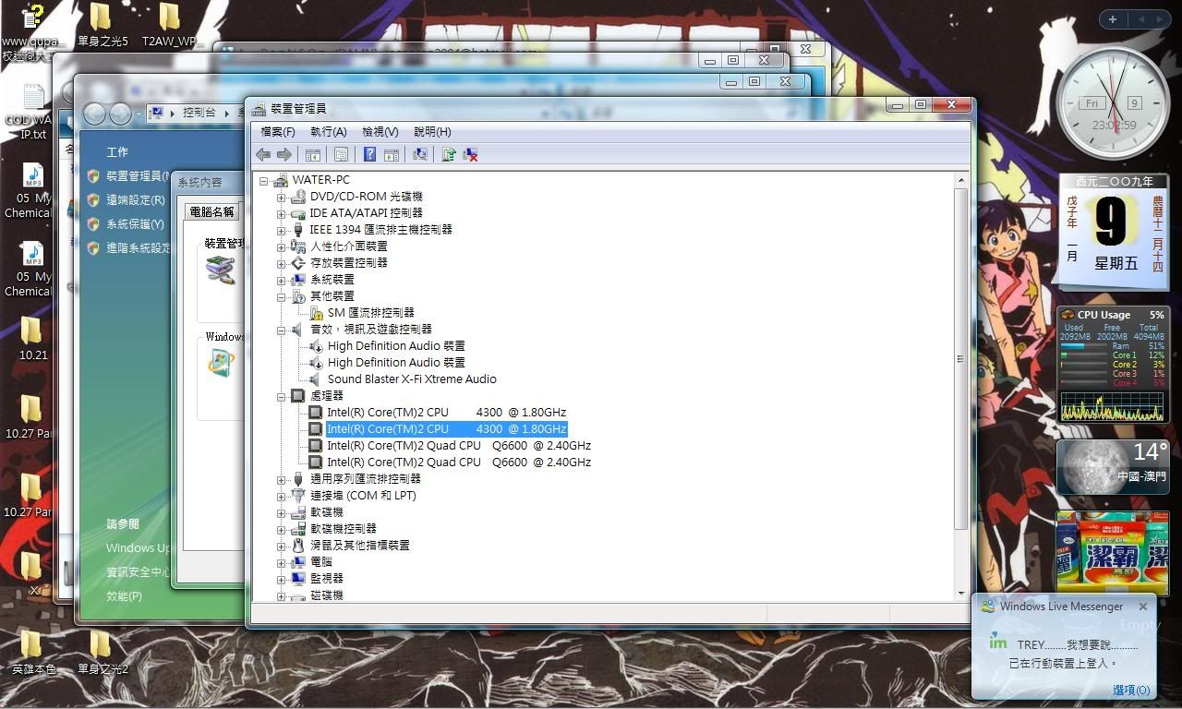Click 系統保護(V) link in Control Panel
This screenshot has height=709, width=1182.
[x=135, y=223]
